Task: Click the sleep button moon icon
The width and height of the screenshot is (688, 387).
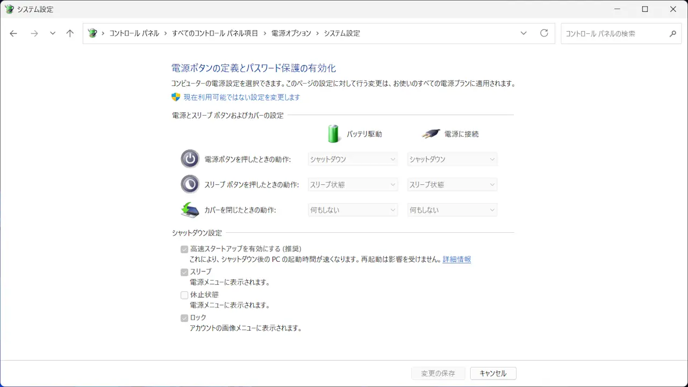Action: (x=190, y=184)
